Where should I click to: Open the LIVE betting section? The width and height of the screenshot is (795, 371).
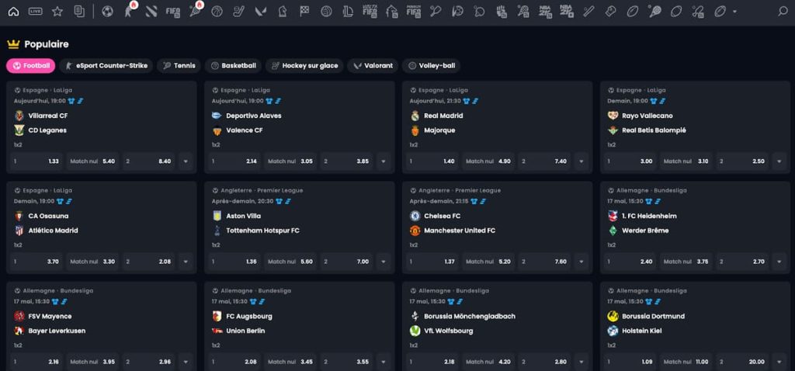click(36, 11)
